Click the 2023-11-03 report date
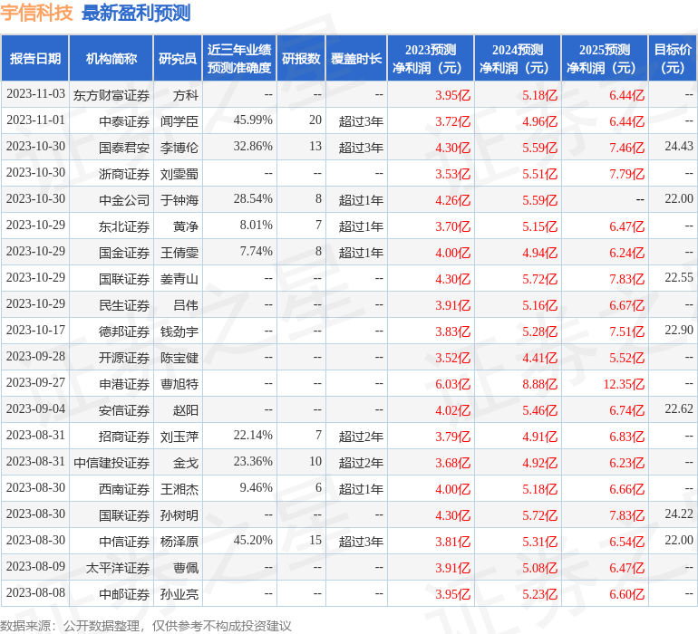 (35, 93)
